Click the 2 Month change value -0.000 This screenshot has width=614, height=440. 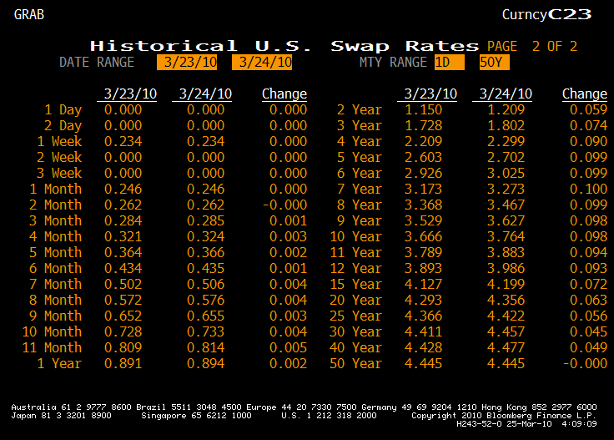click(284, 205)
